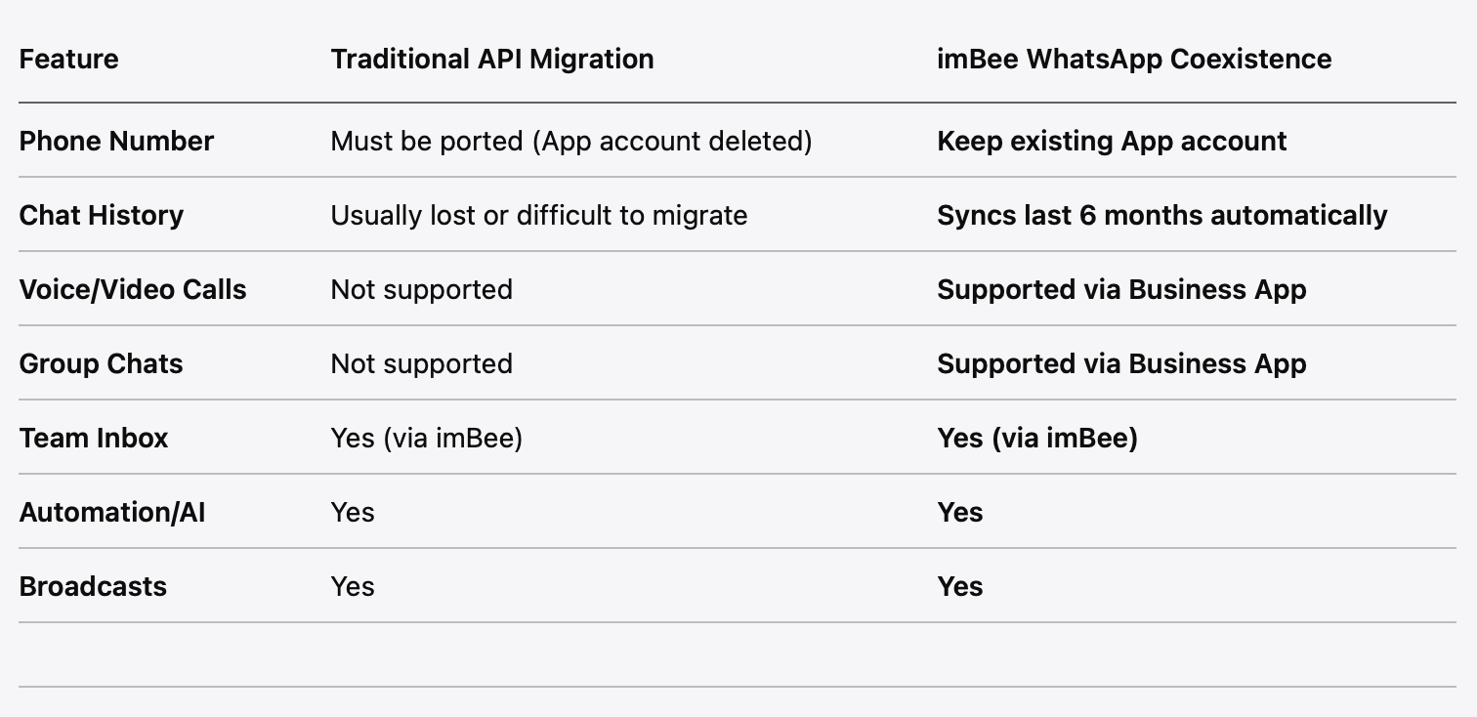The height and width of the screenshot is (717, 1477).
Task: Click non-bold 'Yes' in Broadcasts row
Action: point(352,586)
